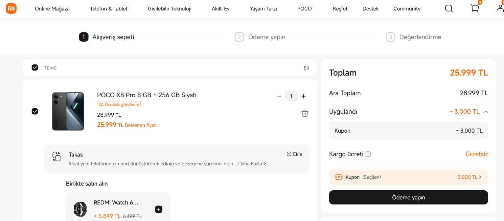Click the Toplam 25.999 TL amount

click(469, 73)
